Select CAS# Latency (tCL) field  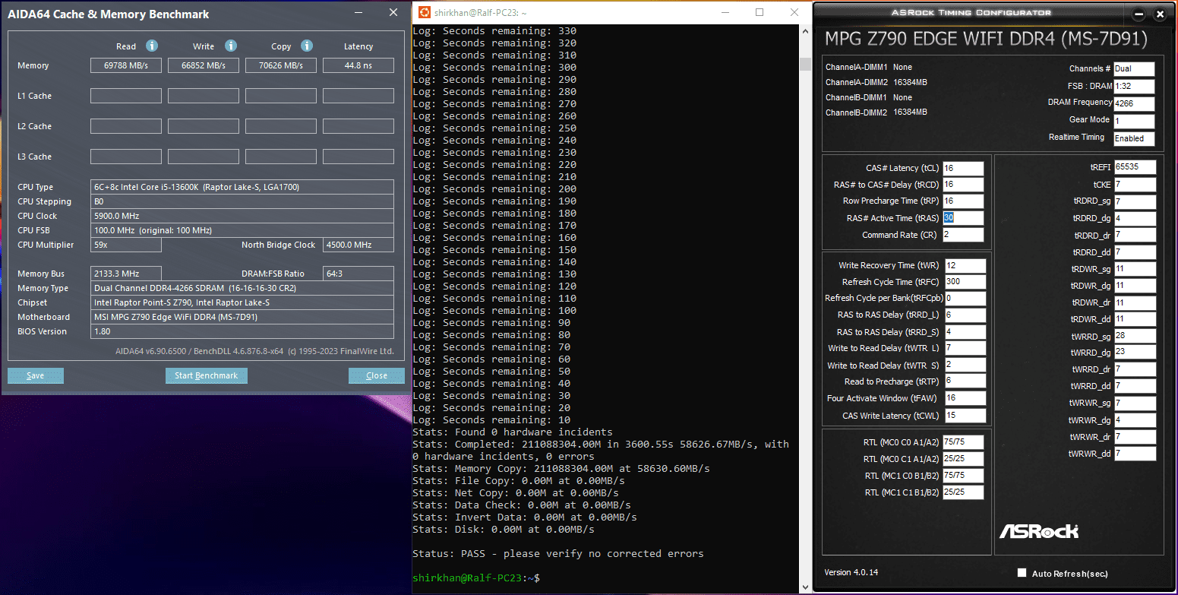click(963, 168)
